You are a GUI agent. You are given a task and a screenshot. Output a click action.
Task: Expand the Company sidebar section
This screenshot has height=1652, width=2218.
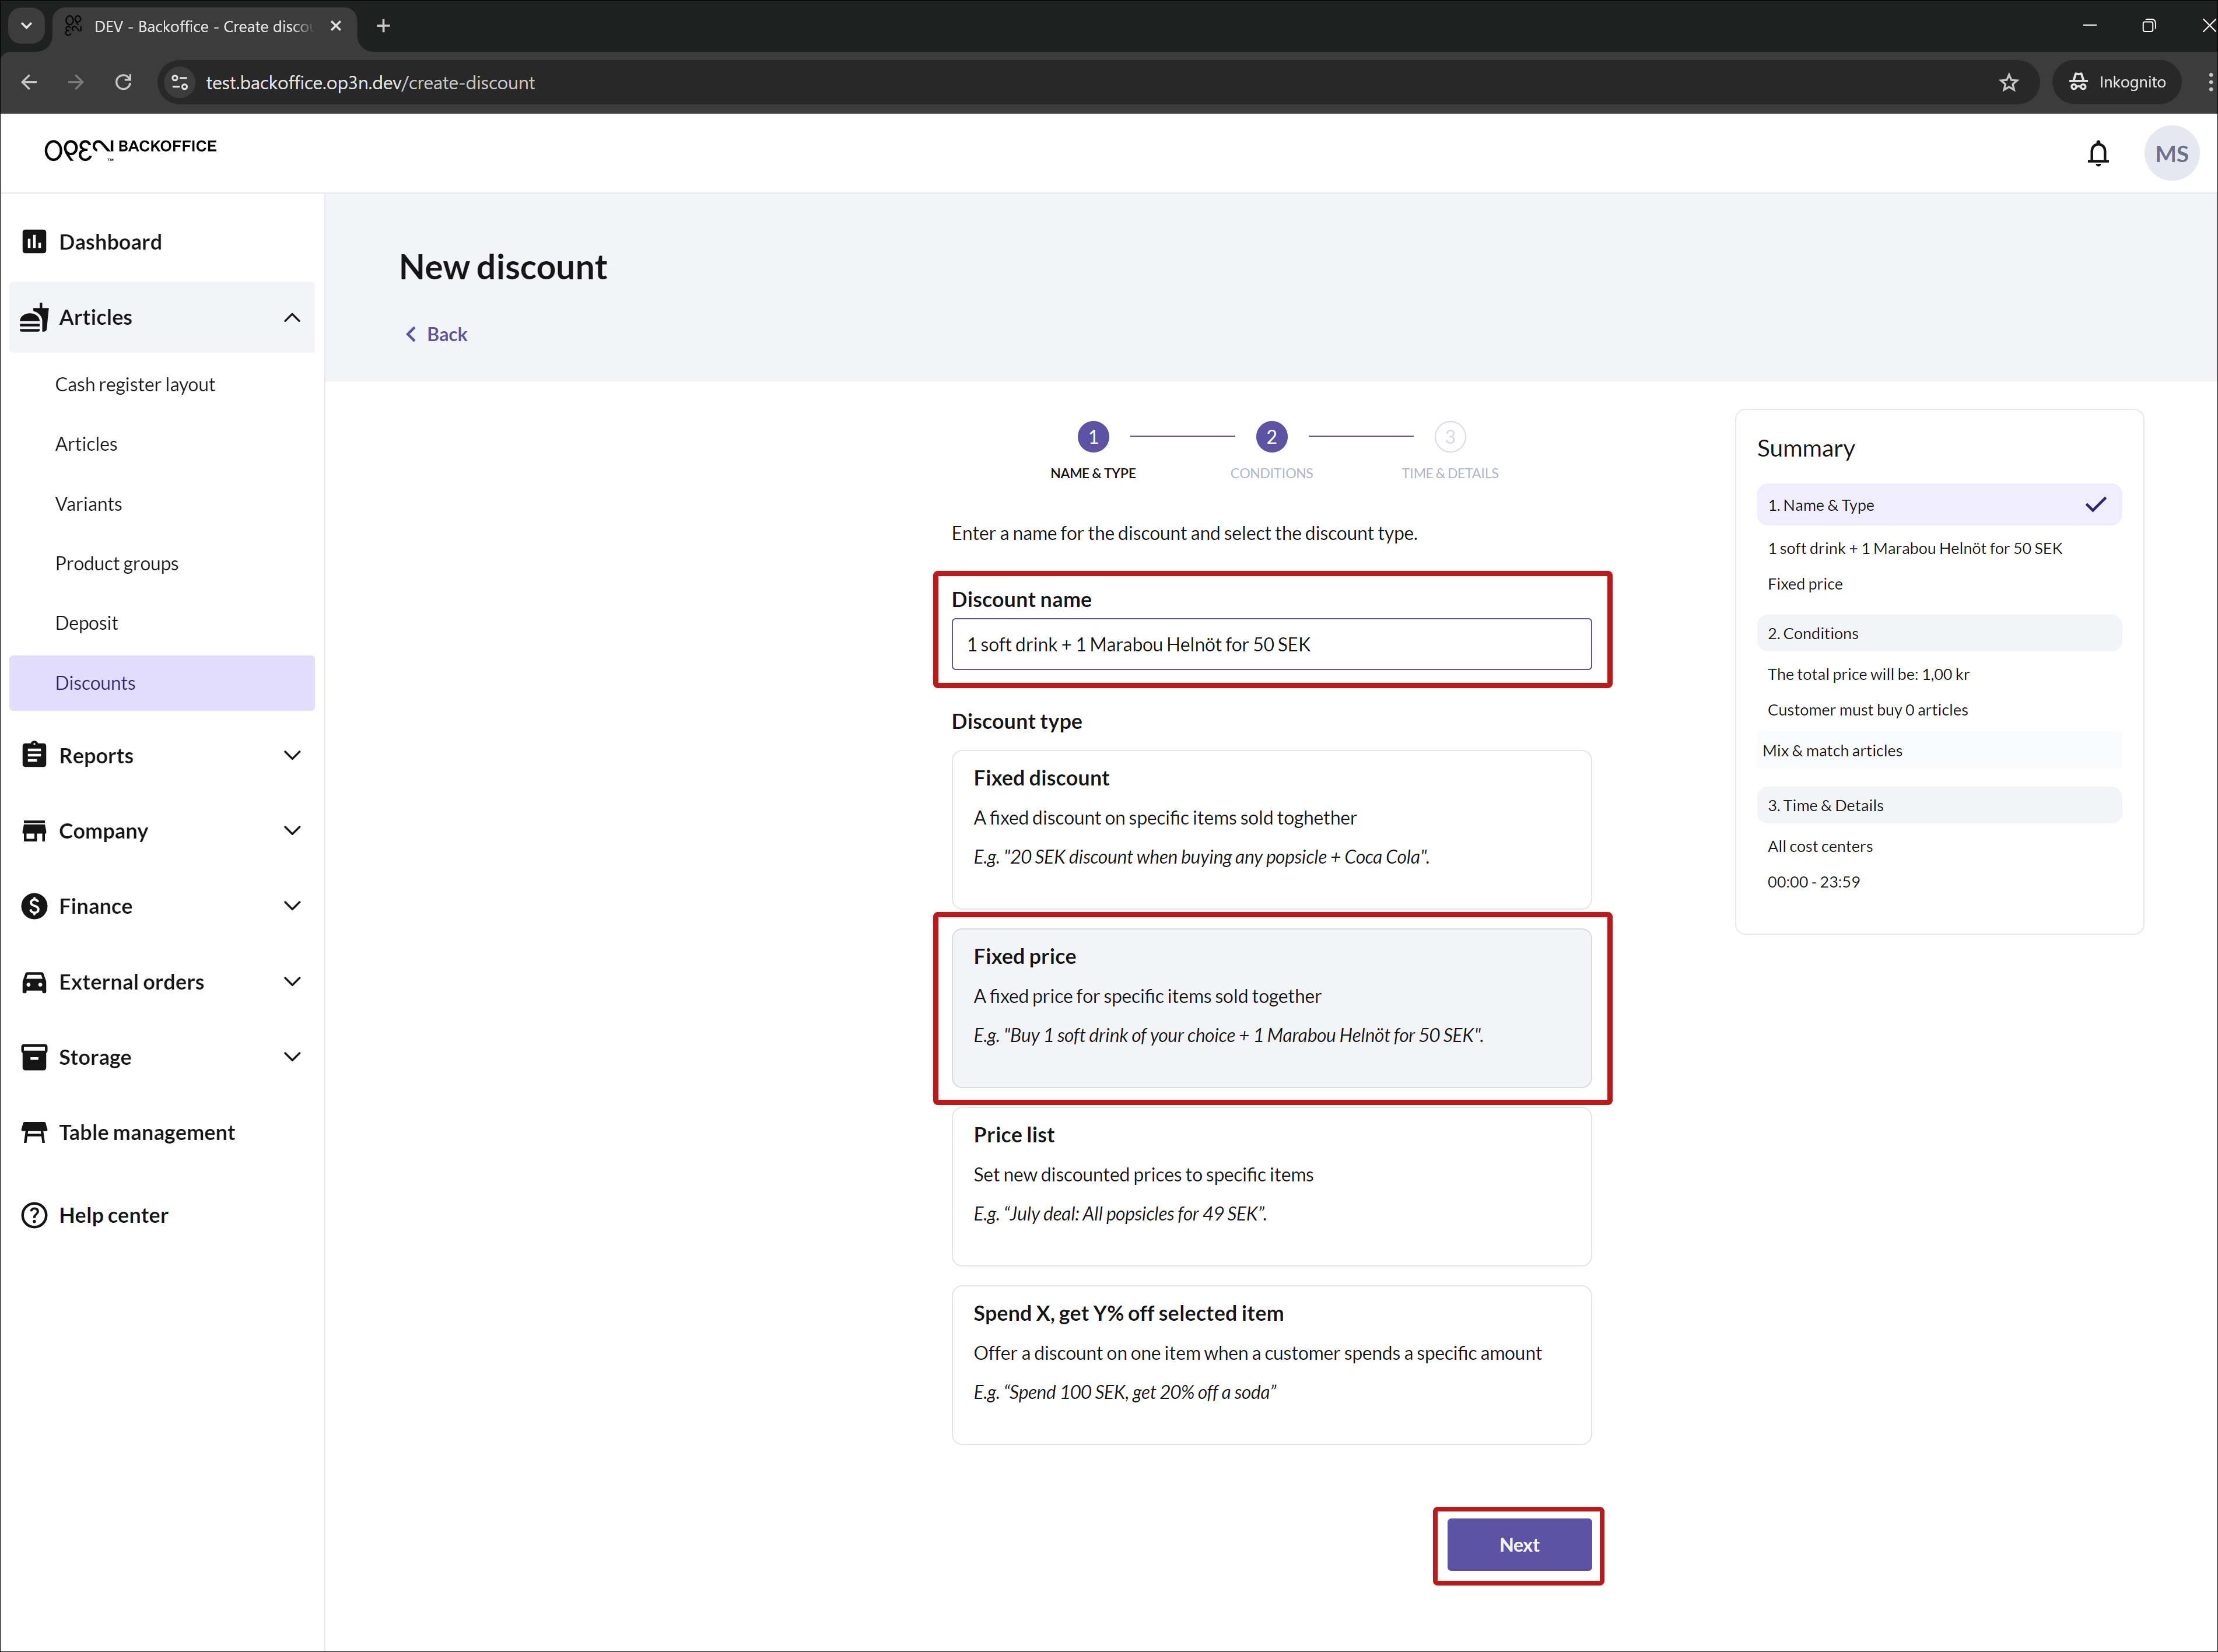pos(292,831)
